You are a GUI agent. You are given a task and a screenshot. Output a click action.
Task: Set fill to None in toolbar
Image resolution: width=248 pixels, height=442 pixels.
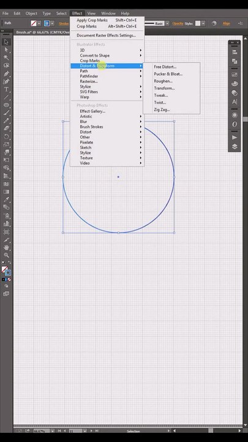pos(9,280)
